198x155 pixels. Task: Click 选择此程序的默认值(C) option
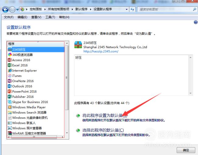point(103,130)
